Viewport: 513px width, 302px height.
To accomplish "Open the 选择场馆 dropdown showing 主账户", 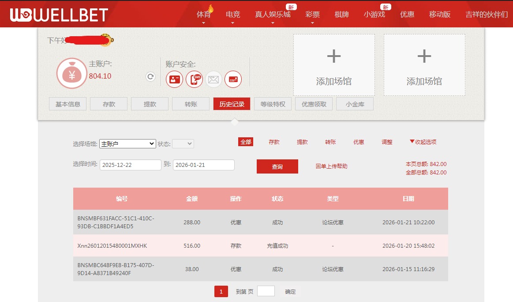I will tap(127, 144).
